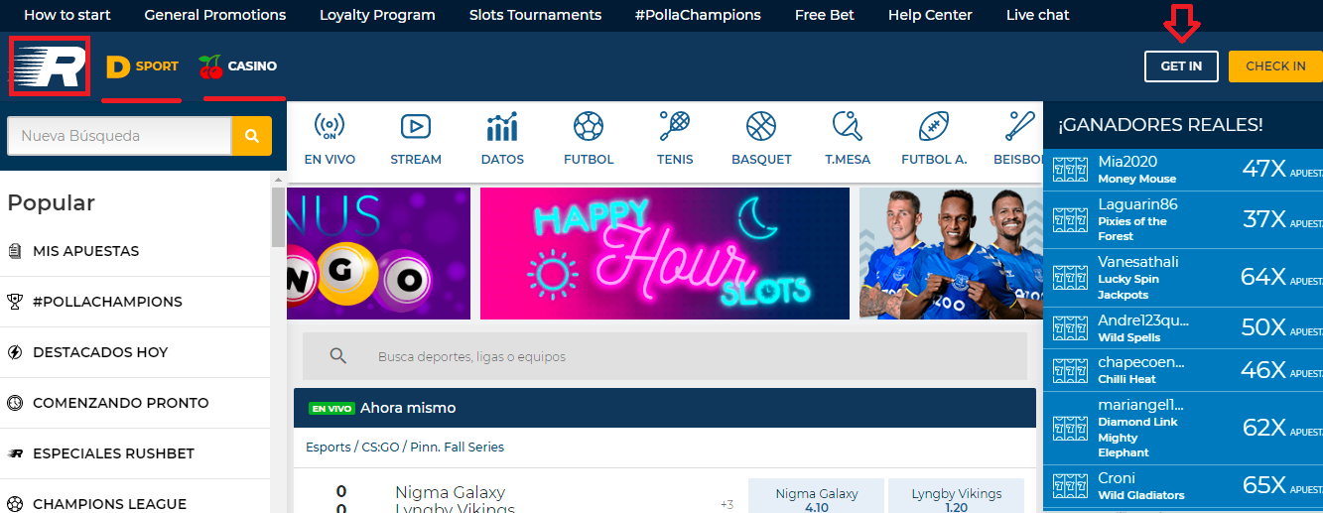Focus the Busca deportes, ligas search field
Screen dimensions: 1323x513
click(665, 356)
